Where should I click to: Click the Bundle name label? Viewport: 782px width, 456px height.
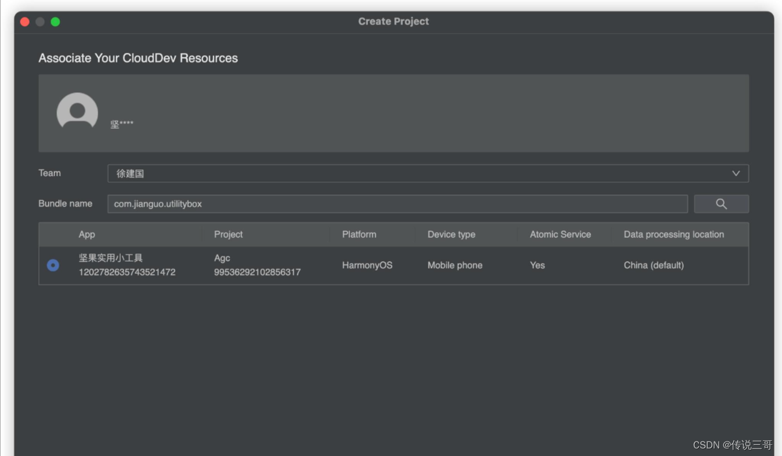tap(65, 204)
